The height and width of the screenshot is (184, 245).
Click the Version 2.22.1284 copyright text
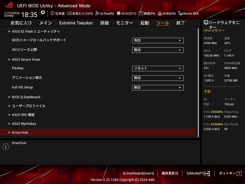point(122,180)
